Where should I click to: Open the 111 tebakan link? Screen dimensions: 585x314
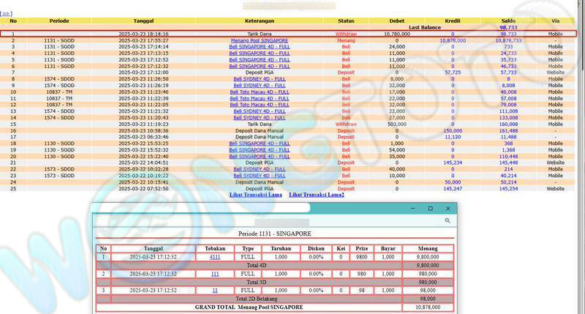coord(215,274)
